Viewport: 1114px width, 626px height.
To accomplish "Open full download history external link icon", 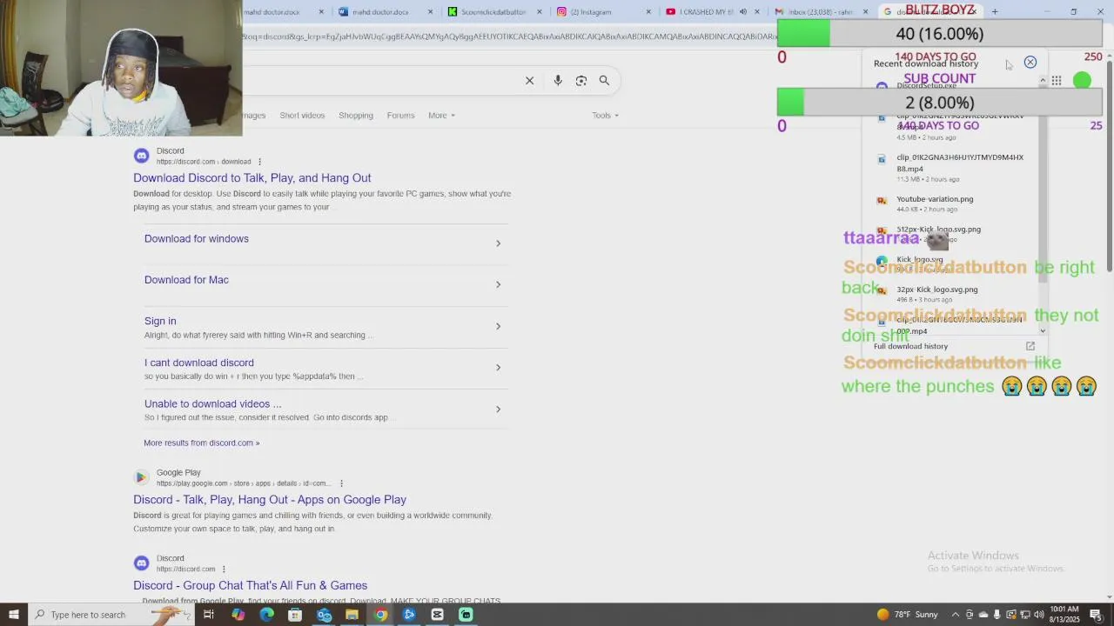I will tap(1030, 346).
